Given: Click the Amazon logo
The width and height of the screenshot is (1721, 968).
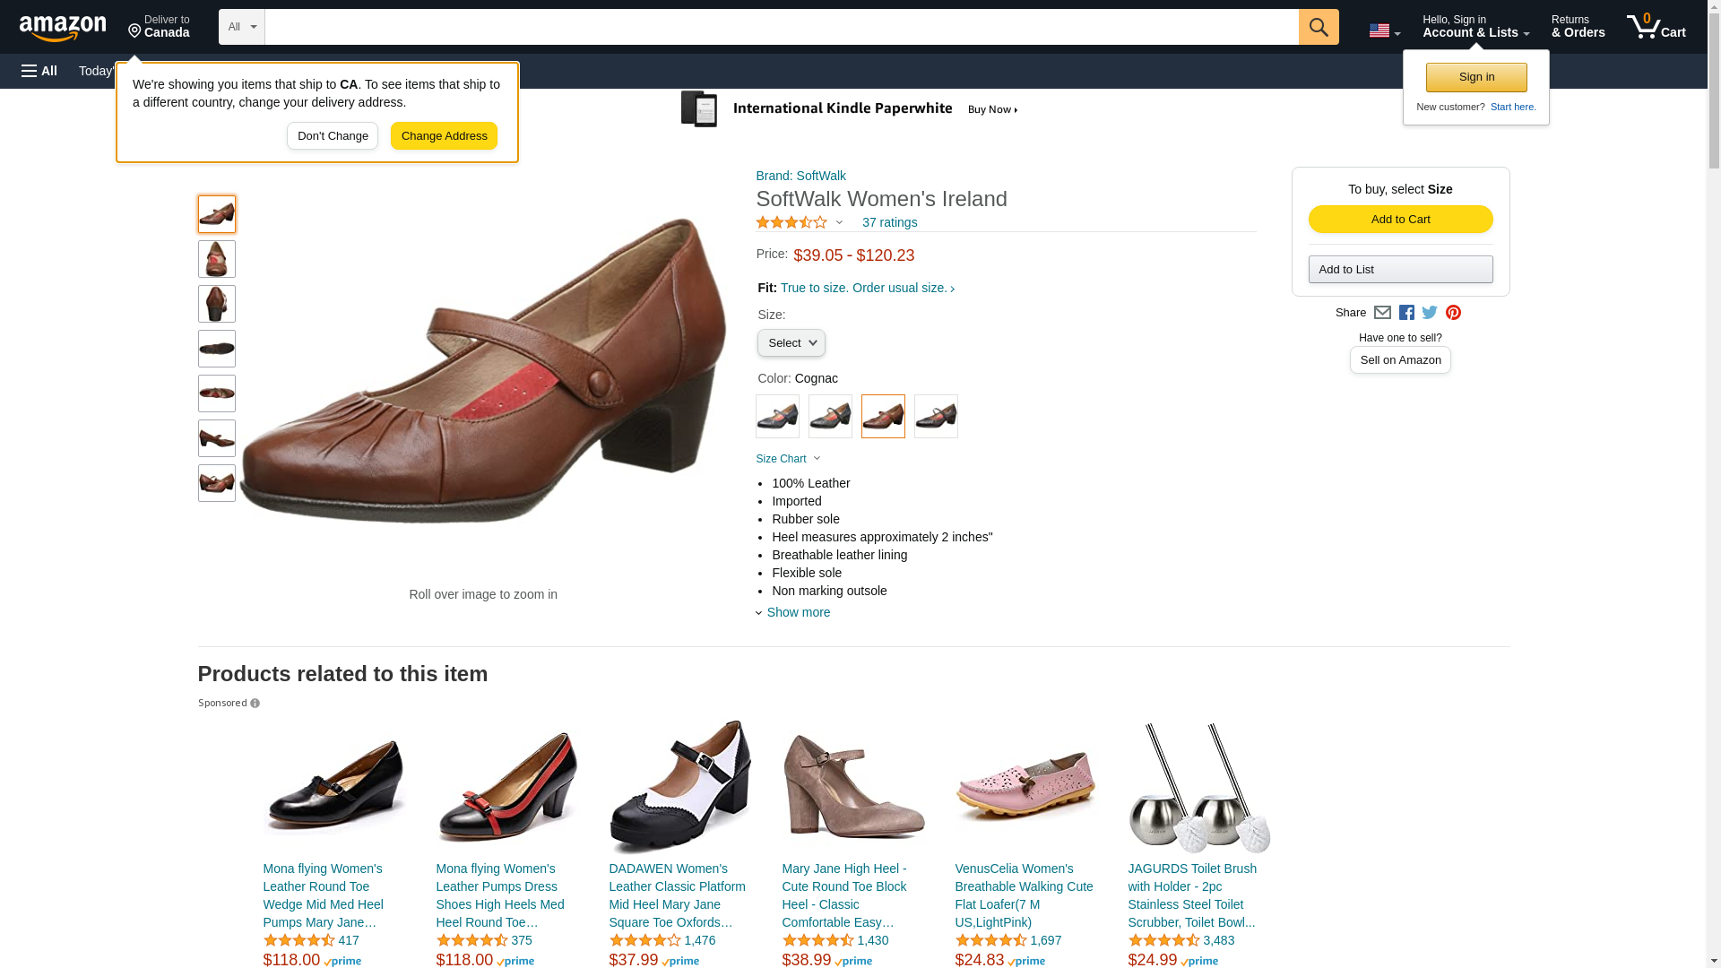Looking at the screenshot, I should tap(63, 28).
